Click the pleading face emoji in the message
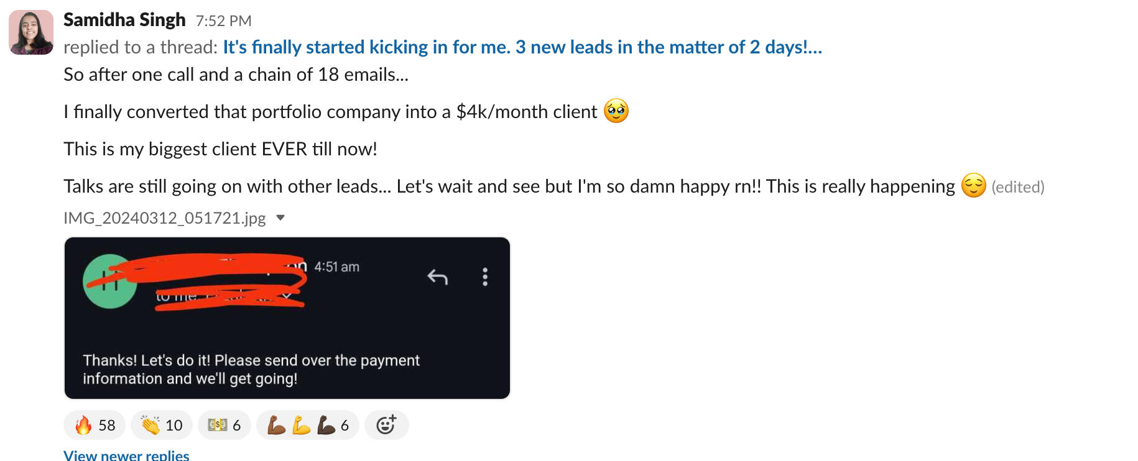 (x=616, y=111)
